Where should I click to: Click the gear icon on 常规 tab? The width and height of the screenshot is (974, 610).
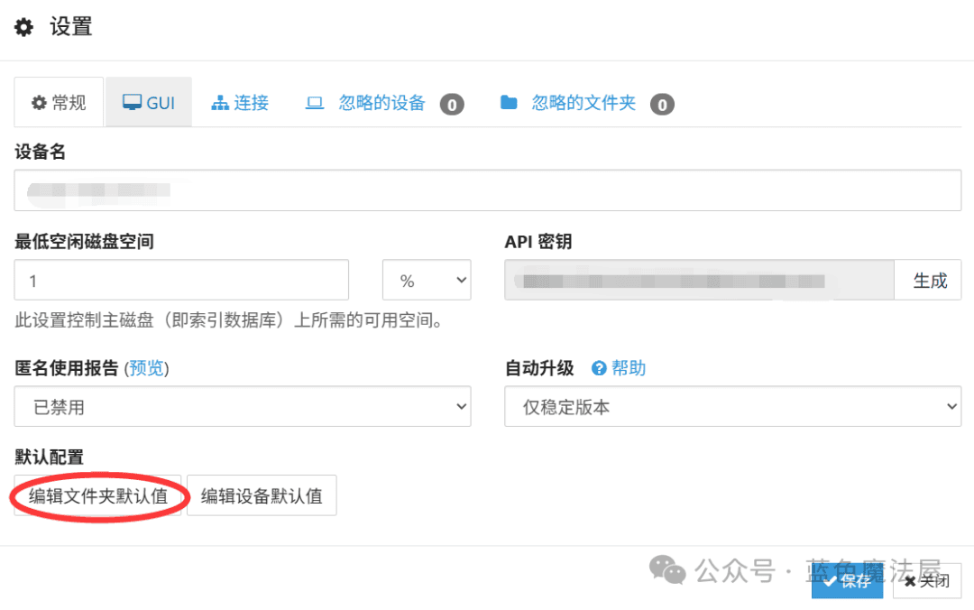click(x=39, y=103)
